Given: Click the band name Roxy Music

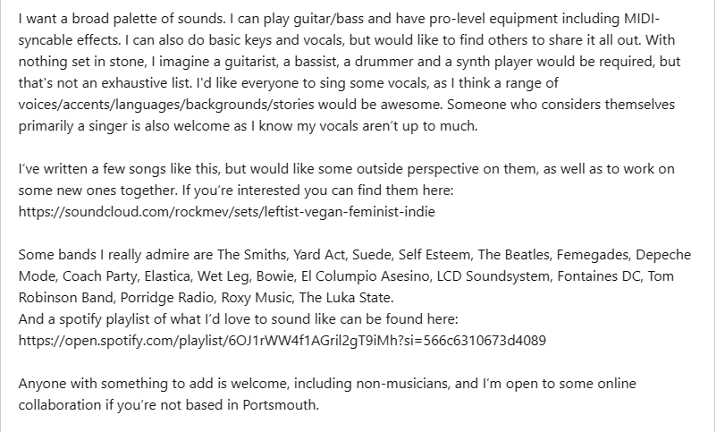Looking at the screenshot, I should pyautogui.click(x=257, y=298).
